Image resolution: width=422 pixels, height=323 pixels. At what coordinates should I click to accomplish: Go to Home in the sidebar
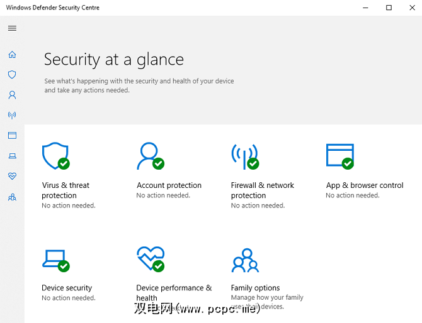12,55
